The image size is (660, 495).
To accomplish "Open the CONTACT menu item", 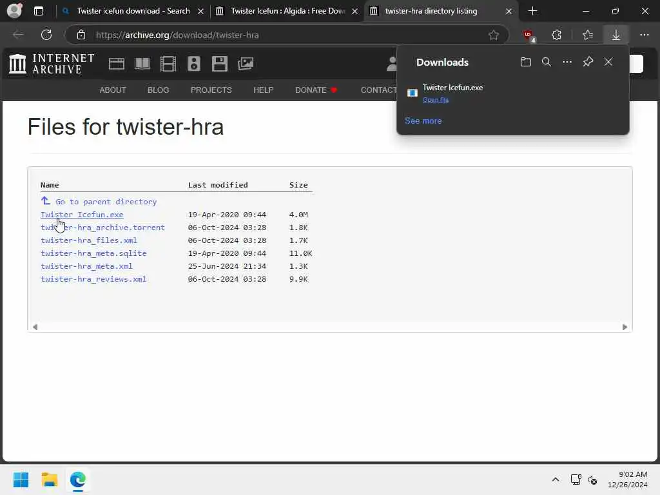I will pos(378,90).
